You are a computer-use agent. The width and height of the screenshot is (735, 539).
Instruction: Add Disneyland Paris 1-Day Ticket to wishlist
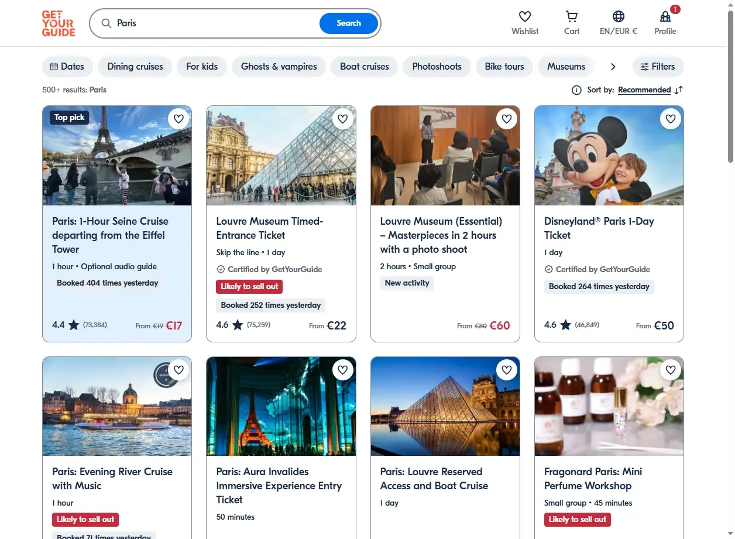click(671, 119)
